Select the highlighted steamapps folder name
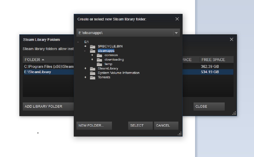The width and height of the screenshot is (254, 157). [x=106, y=51]
